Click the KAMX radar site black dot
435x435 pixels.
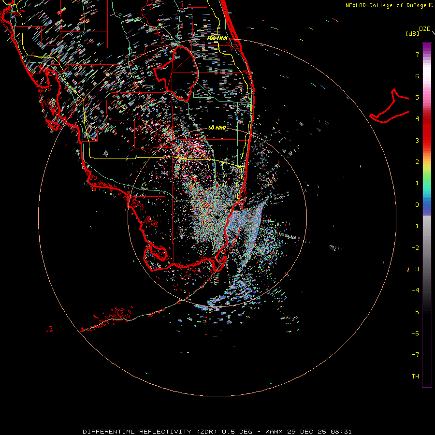(217, 217)
